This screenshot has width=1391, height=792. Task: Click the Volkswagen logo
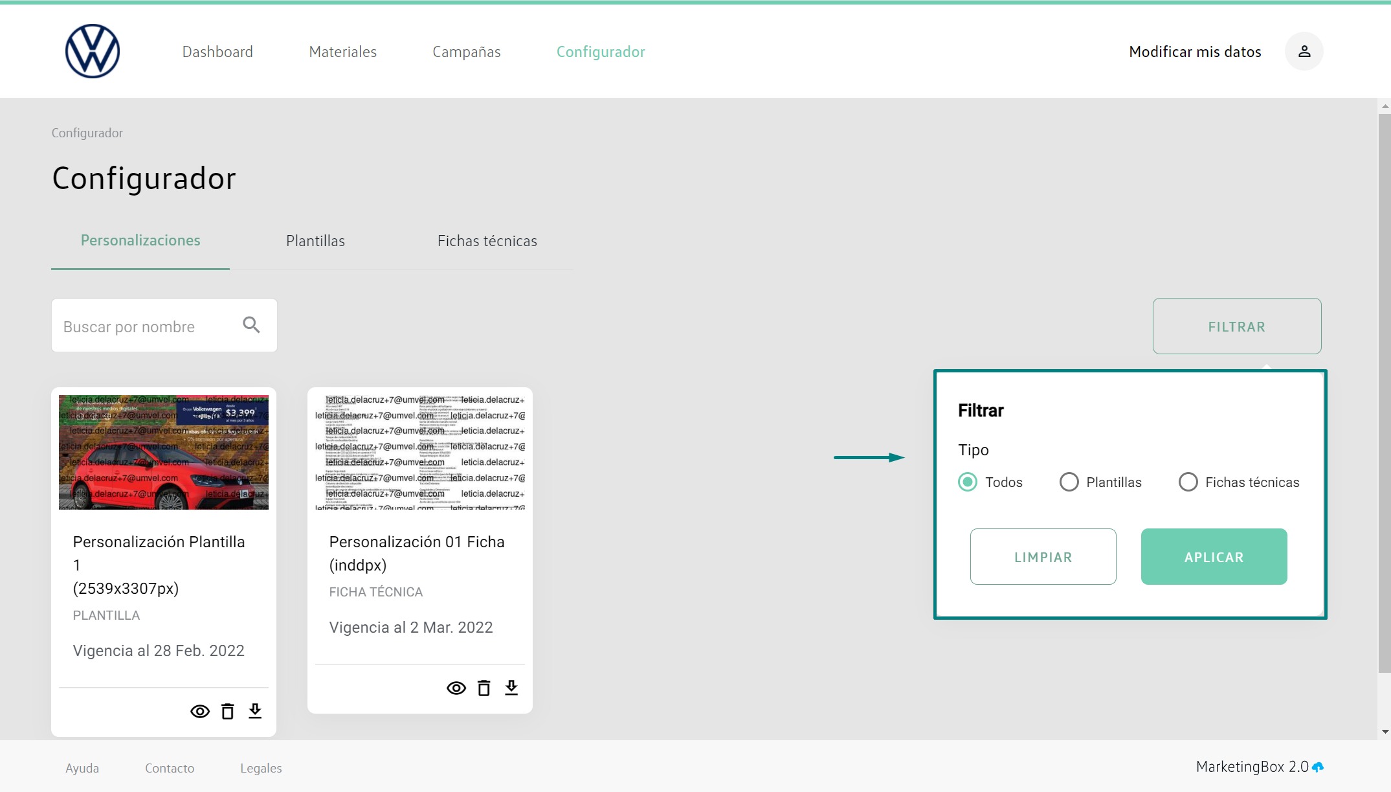click(x=93, y=51)
